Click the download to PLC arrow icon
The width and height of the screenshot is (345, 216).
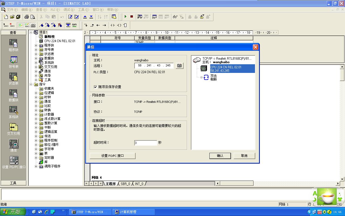[91, 17]
